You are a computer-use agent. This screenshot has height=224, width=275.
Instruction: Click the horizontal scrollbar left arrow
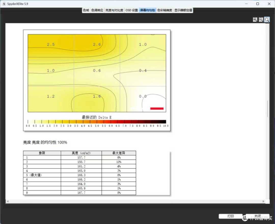[8, 201]
